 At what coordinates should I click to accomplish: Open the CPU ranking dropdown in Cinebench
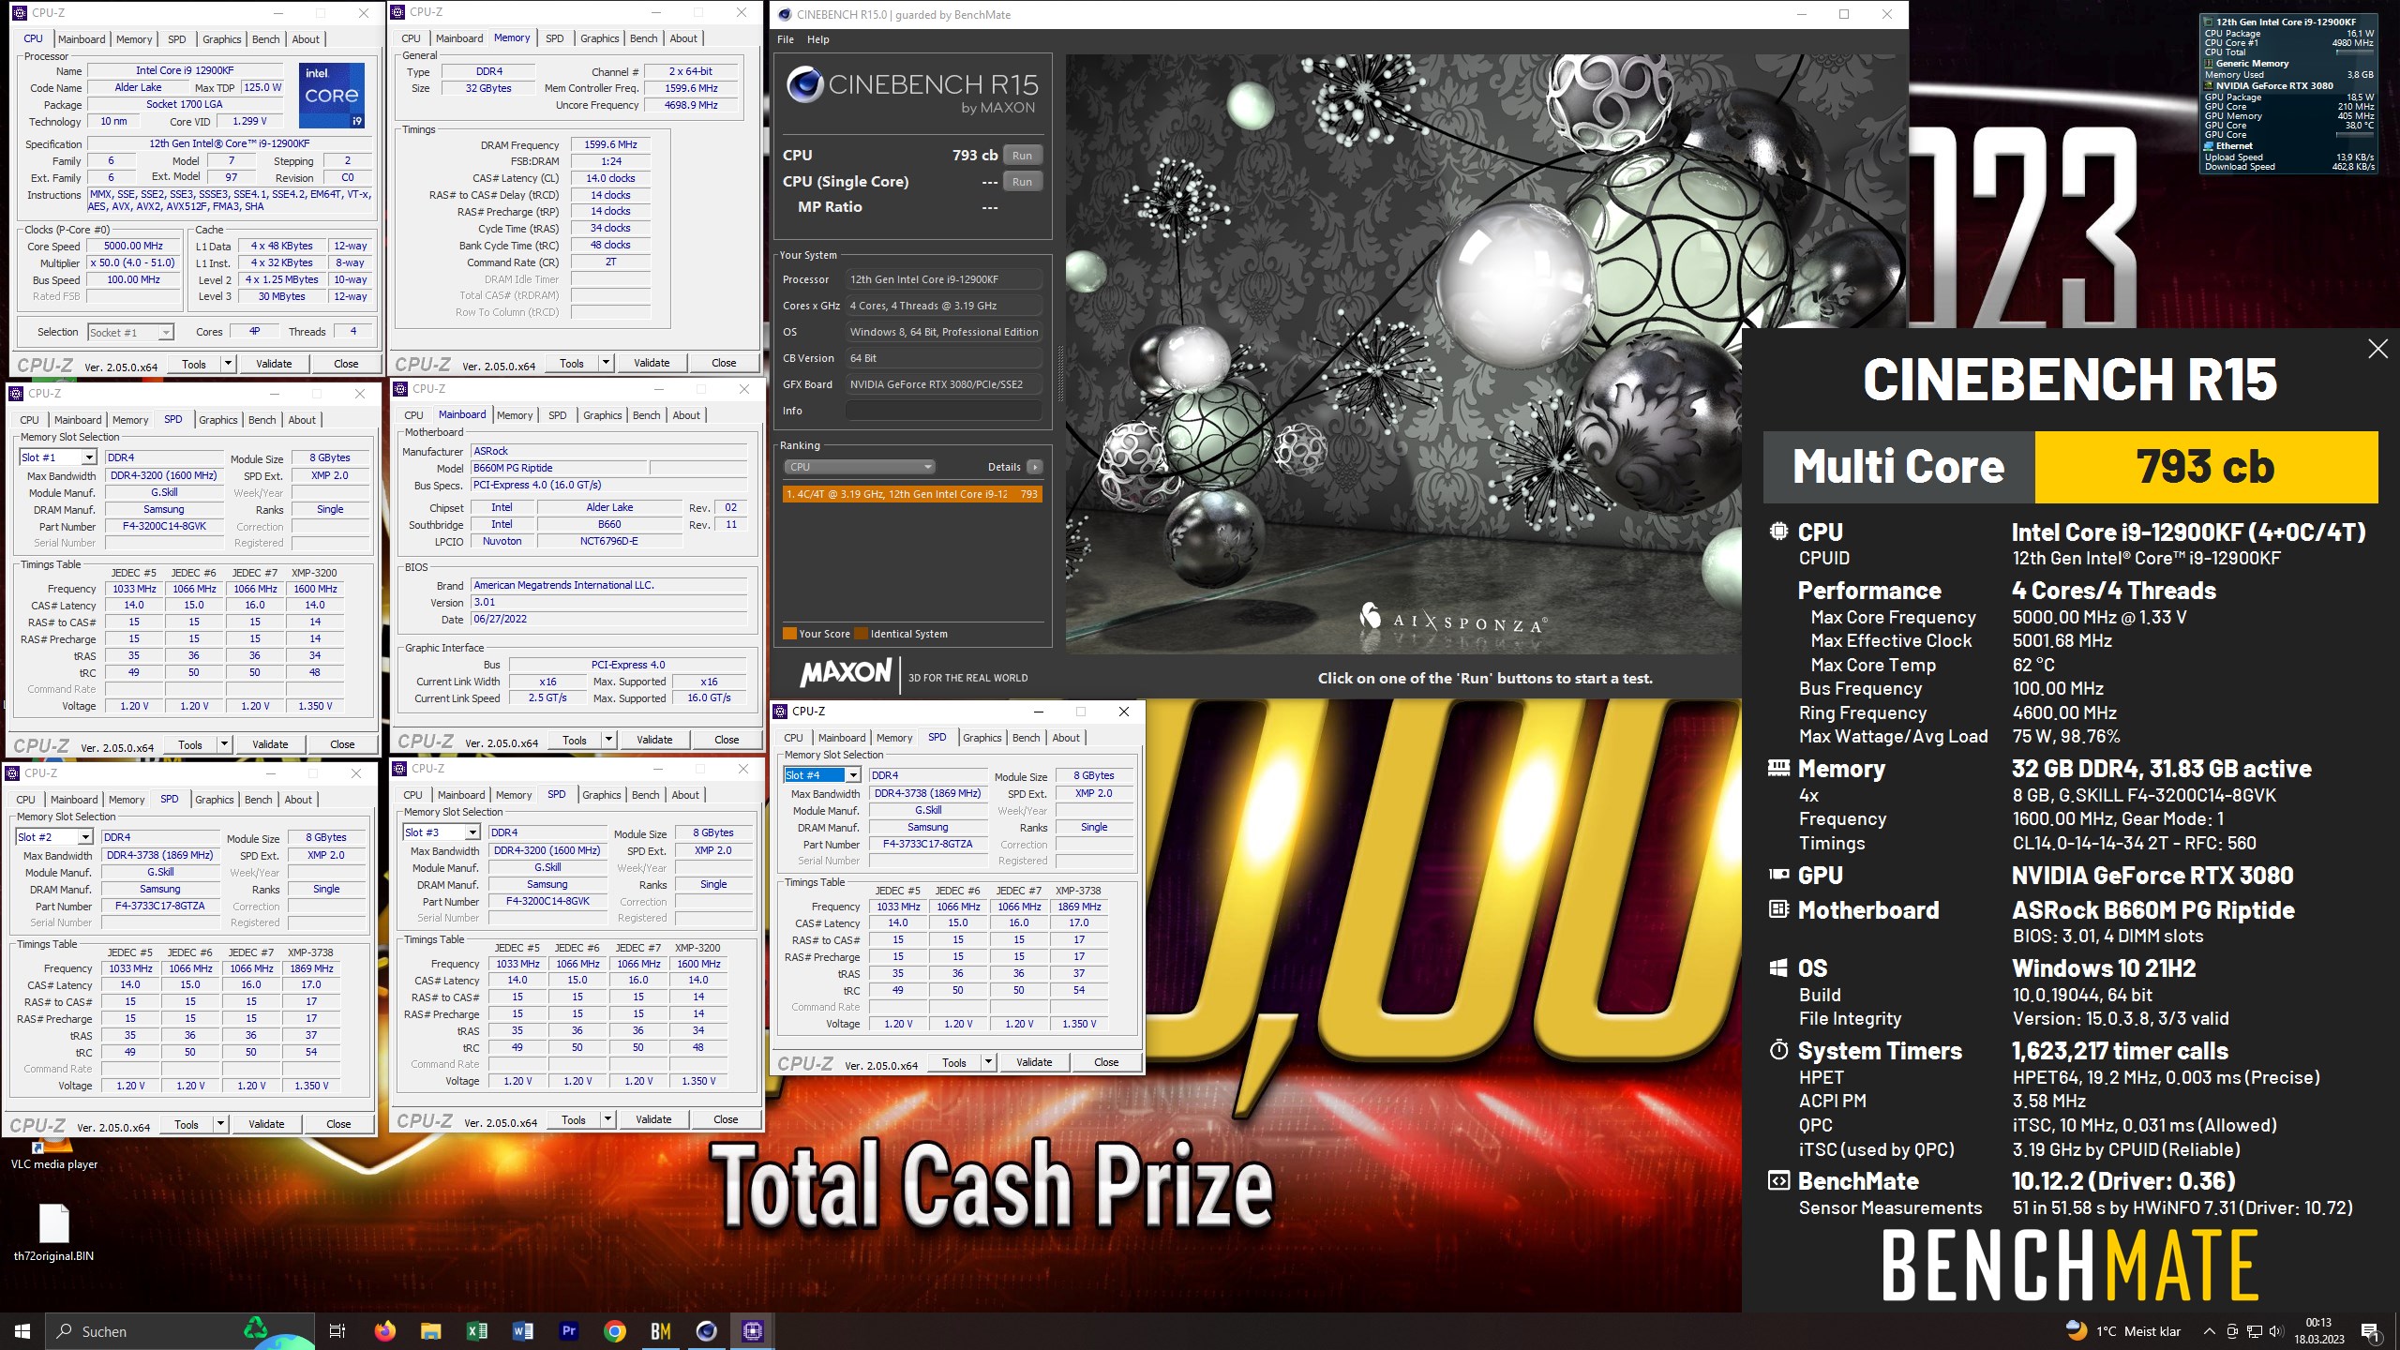click(859, 467)
